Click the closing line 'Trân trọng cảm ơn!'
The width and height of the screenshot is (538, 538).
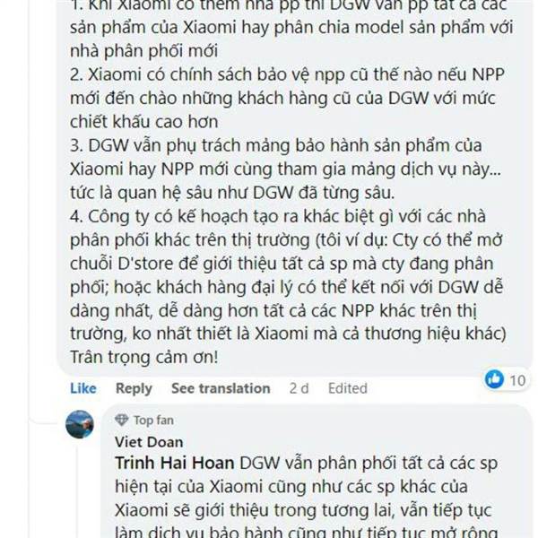[x=144, y=358]
